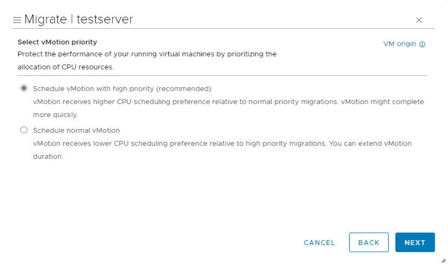
Task: Close the Migrate testserver dialog
Action: point(419,20)
